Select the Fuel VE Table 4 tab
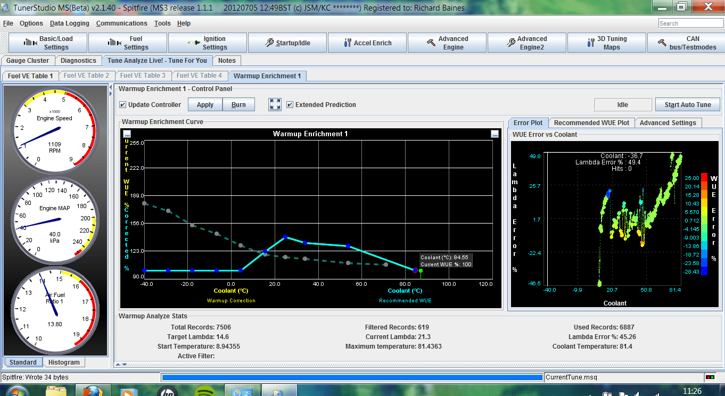 (x=199, y=76)
